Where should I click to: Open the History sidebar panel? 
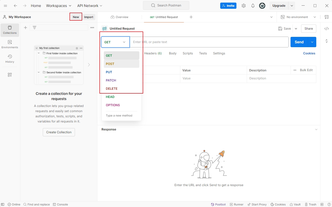pos(10,59)
